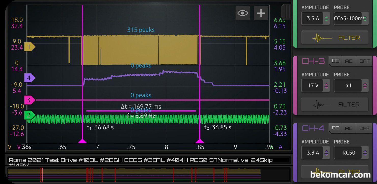Click the .9 time axis tick
This screenshot has width=377, height=184.
(235, 147)
